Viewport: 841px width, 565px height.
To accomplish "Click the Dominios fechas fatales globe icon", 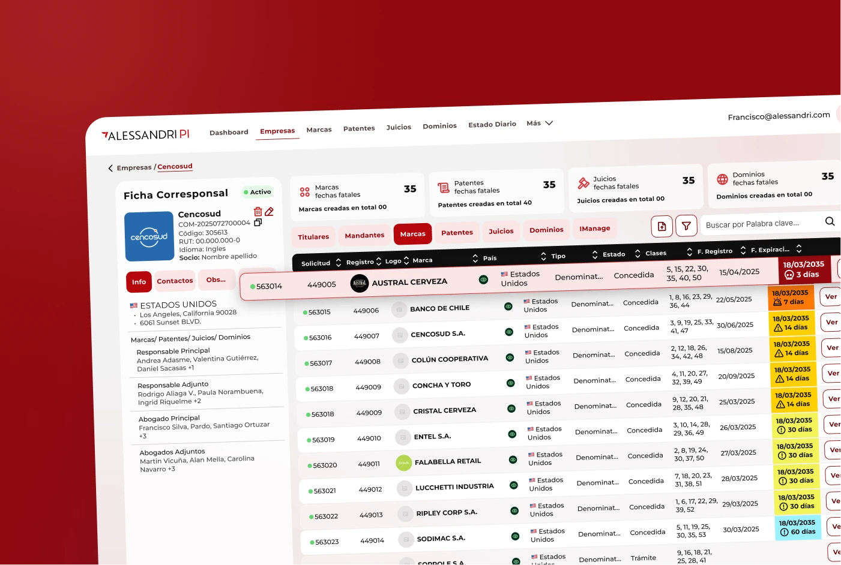I will pyautogui.click(x=723, y=179).
